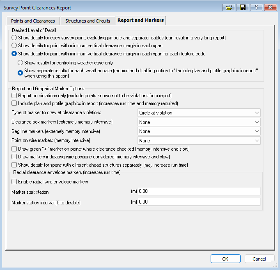Open Type of marker at violations dropdown
This screenshot has height=270, width=280.
point(199,113)
